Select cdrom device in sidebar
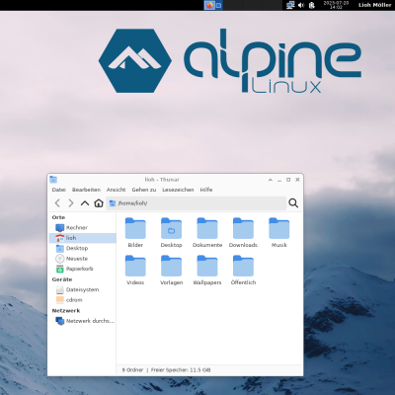 83,300
